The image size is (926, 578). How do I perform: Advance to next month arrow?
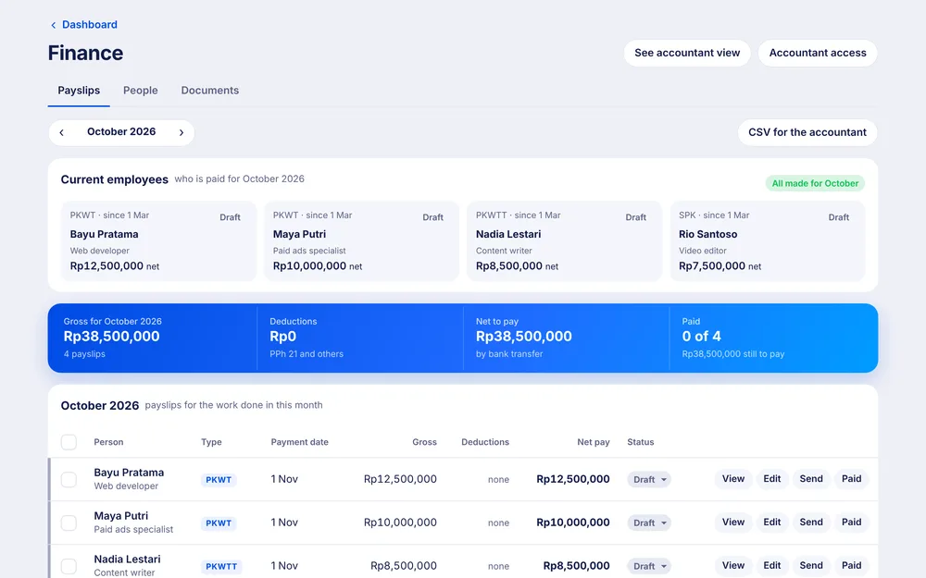click(181, 132)
